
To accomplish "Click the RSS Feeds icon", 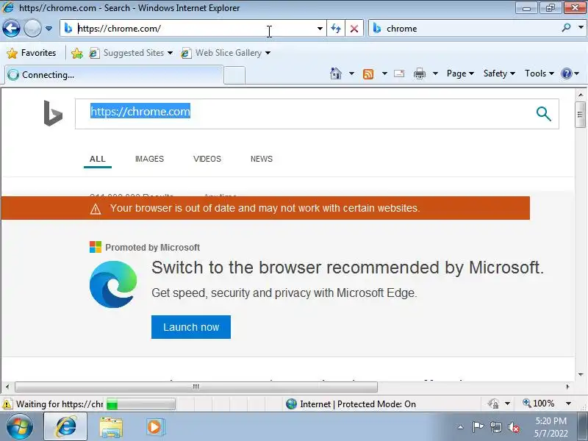I will pos(368,74).
